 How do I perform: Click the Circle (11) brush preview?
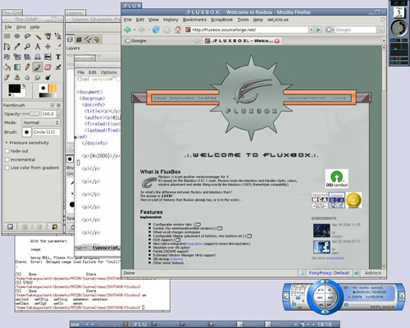pyautogui.click(x=26, y=132)
